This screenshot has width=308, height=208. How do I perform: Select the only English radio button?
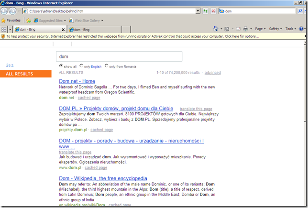[x=81, y=66]
